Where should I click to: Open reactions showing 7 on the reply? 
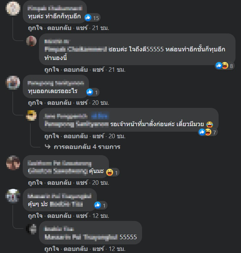(208, 132)
